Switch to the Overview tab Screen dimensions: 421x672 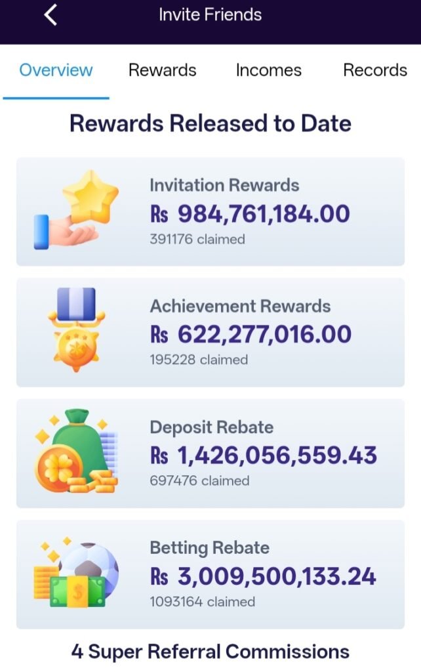[56, 70]
